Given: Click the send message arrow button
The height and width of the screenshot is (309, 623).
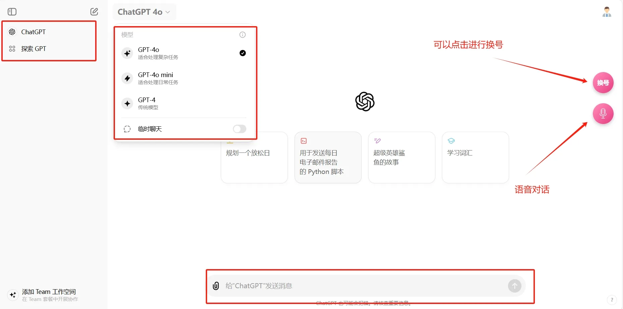Looking at the screenshot, I should pyautogui.click(x=514, y=286).
